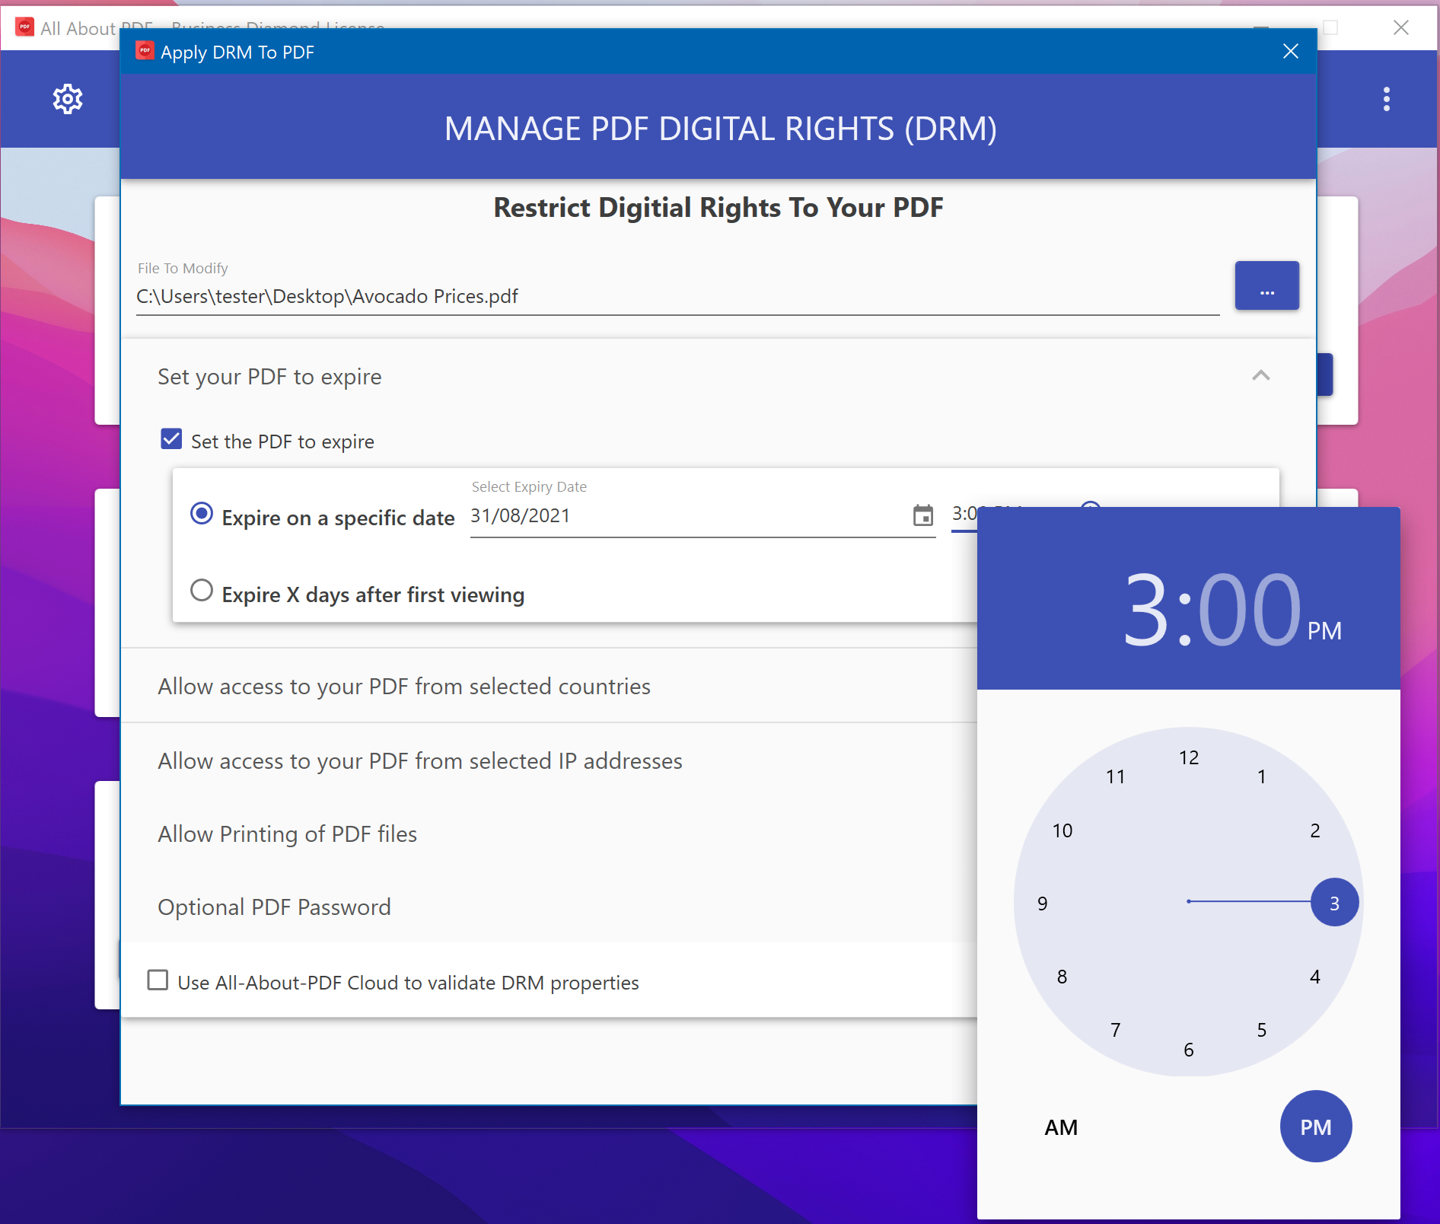Expand Allow Printing of PDF files
The width and height of the screenshot is (1440, 1224).
pos(288,834)
